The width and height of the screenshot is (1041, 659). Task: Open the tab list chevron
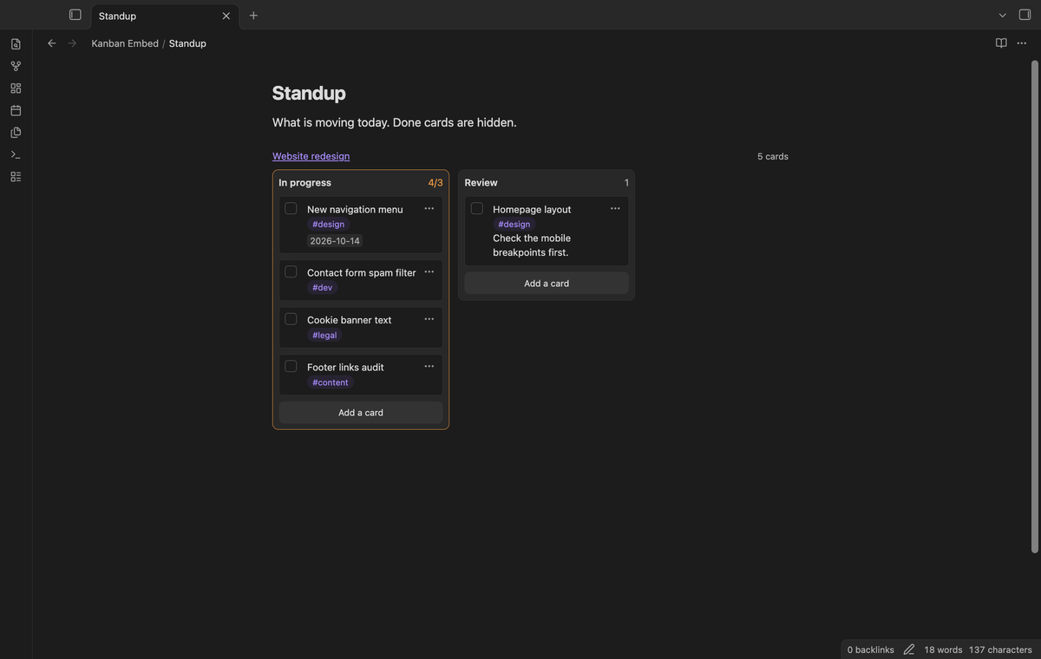click(1003, 16)
